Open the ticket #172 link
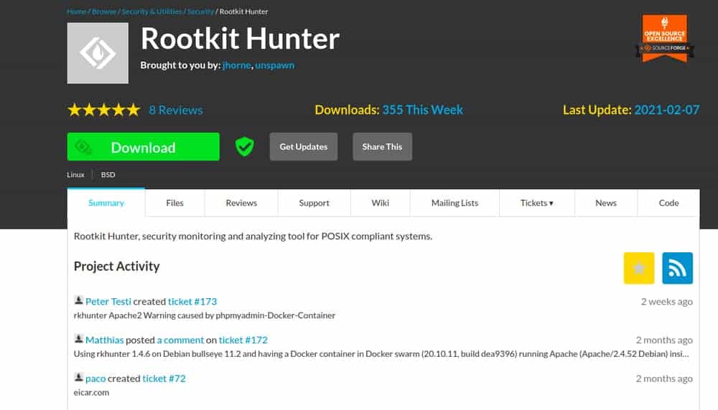Screen dimensions: 718x410 point(243,340)
